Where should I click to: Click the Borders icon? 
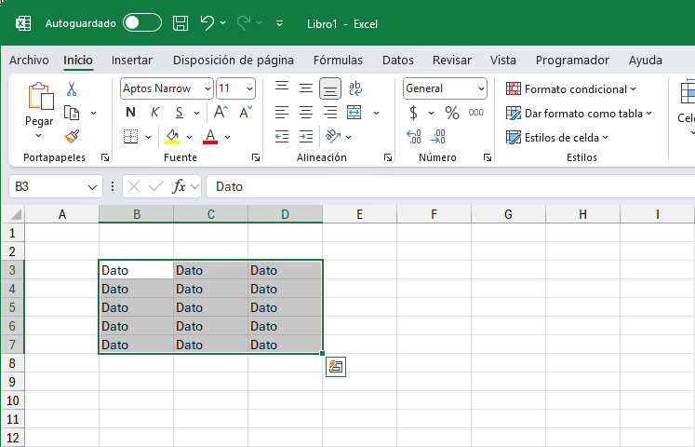(131, 137)
